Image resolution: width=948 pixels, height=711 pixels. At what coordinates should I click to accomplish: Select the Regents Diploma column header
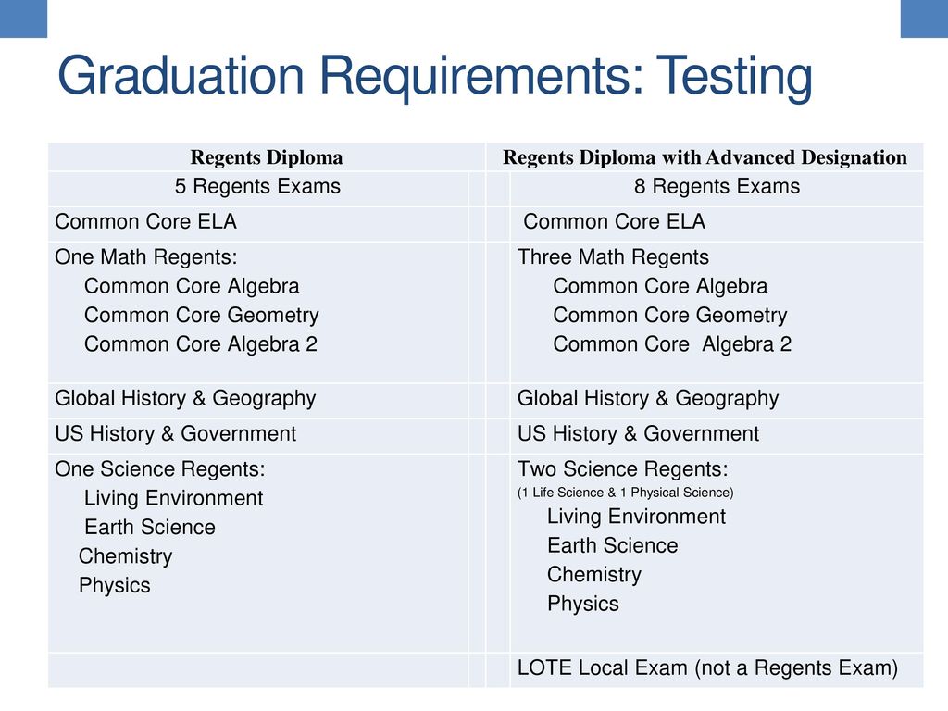(267, 157)
